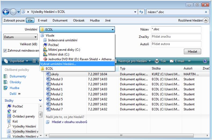Sort by the Složka column header
Image resolution: width=212 pixels, height=140 pixels.
coord(166,69)
